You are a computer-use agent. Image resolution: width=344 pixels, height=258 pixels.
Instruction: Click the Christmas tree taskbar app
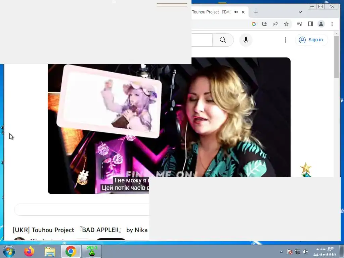pos(91,251)
